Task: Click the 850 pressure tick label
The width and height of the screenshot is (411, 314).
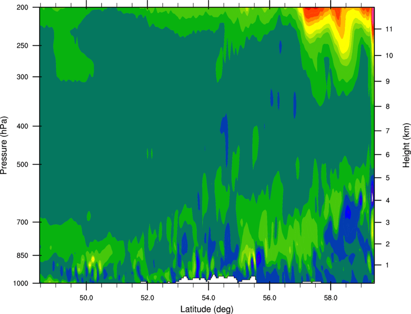Action: tap(23, 256)
